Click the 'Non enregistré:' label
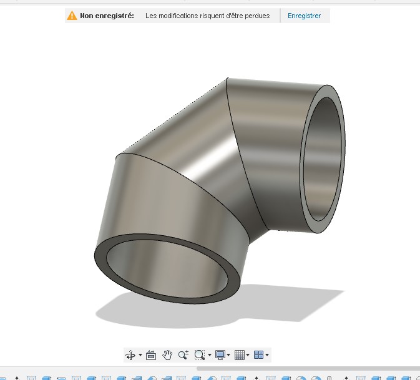The height and width of the screenshot is (380, 420). click(x=107, y=16)
